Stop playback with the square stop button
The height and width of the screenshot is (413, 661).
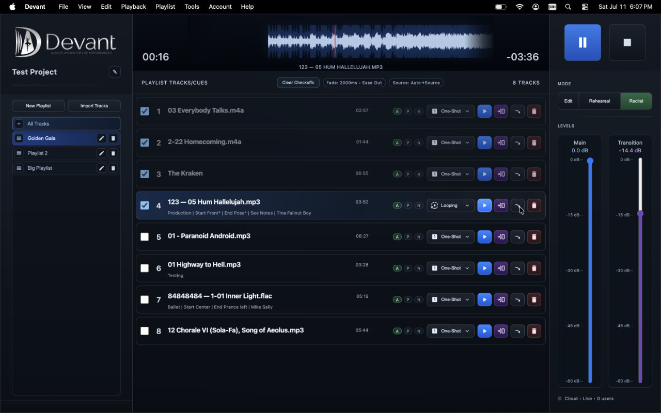tap(627, 42)
